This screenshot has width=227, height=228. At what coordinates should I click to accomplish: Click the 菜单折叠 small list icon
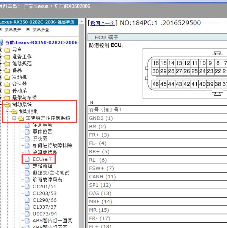pos(28,30)
